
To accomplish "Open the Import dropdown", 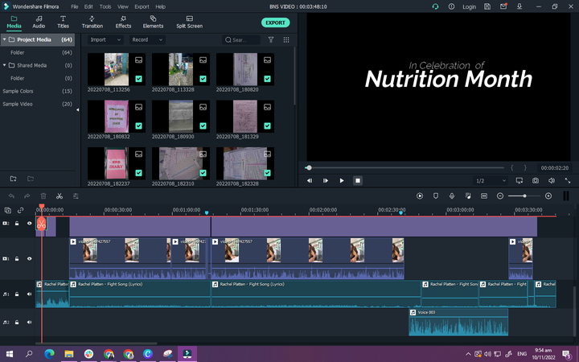I will click(x=105, y=39).
